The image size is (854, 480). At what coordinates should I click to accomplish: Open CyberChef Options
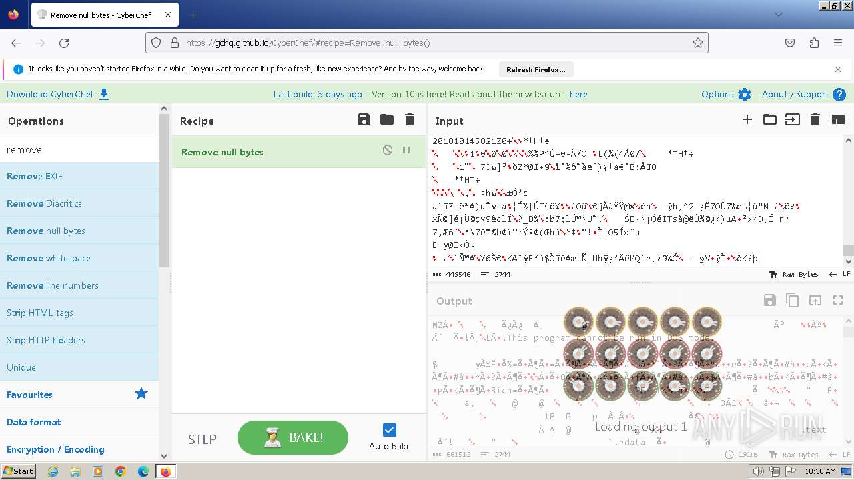tap(726, 94)
